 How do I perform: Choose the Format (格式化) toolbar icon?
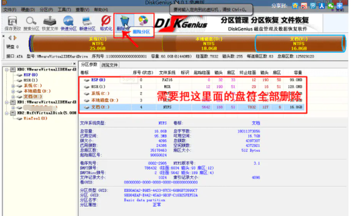point(106,20)
